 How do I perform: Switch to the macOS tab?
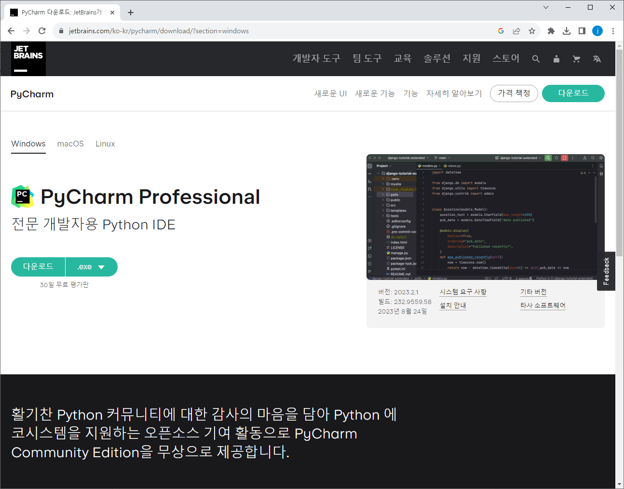coord(70,144)
